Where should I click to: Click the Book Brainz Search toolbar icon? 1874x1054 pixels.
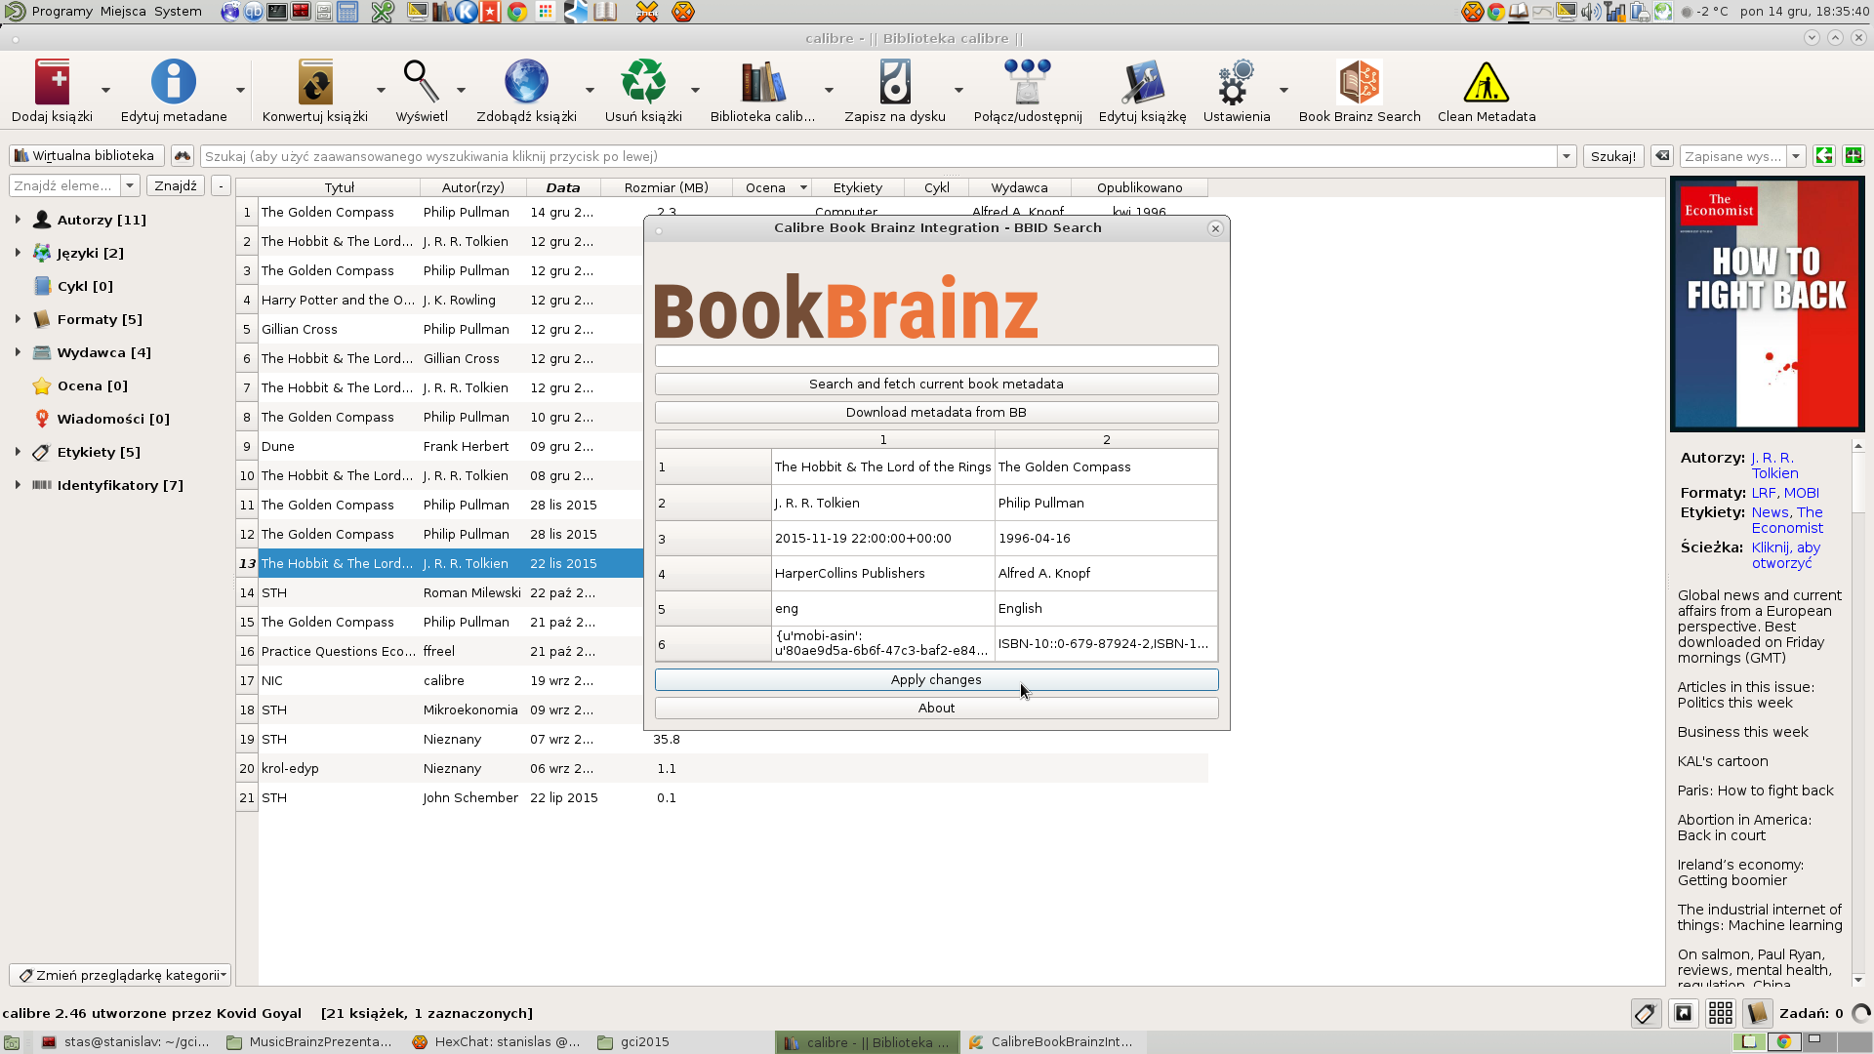tap(1359, 83)
